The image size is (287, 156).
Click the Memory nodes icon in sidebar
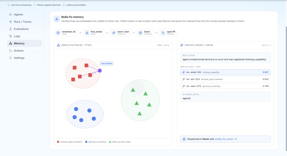coord(10,43)
